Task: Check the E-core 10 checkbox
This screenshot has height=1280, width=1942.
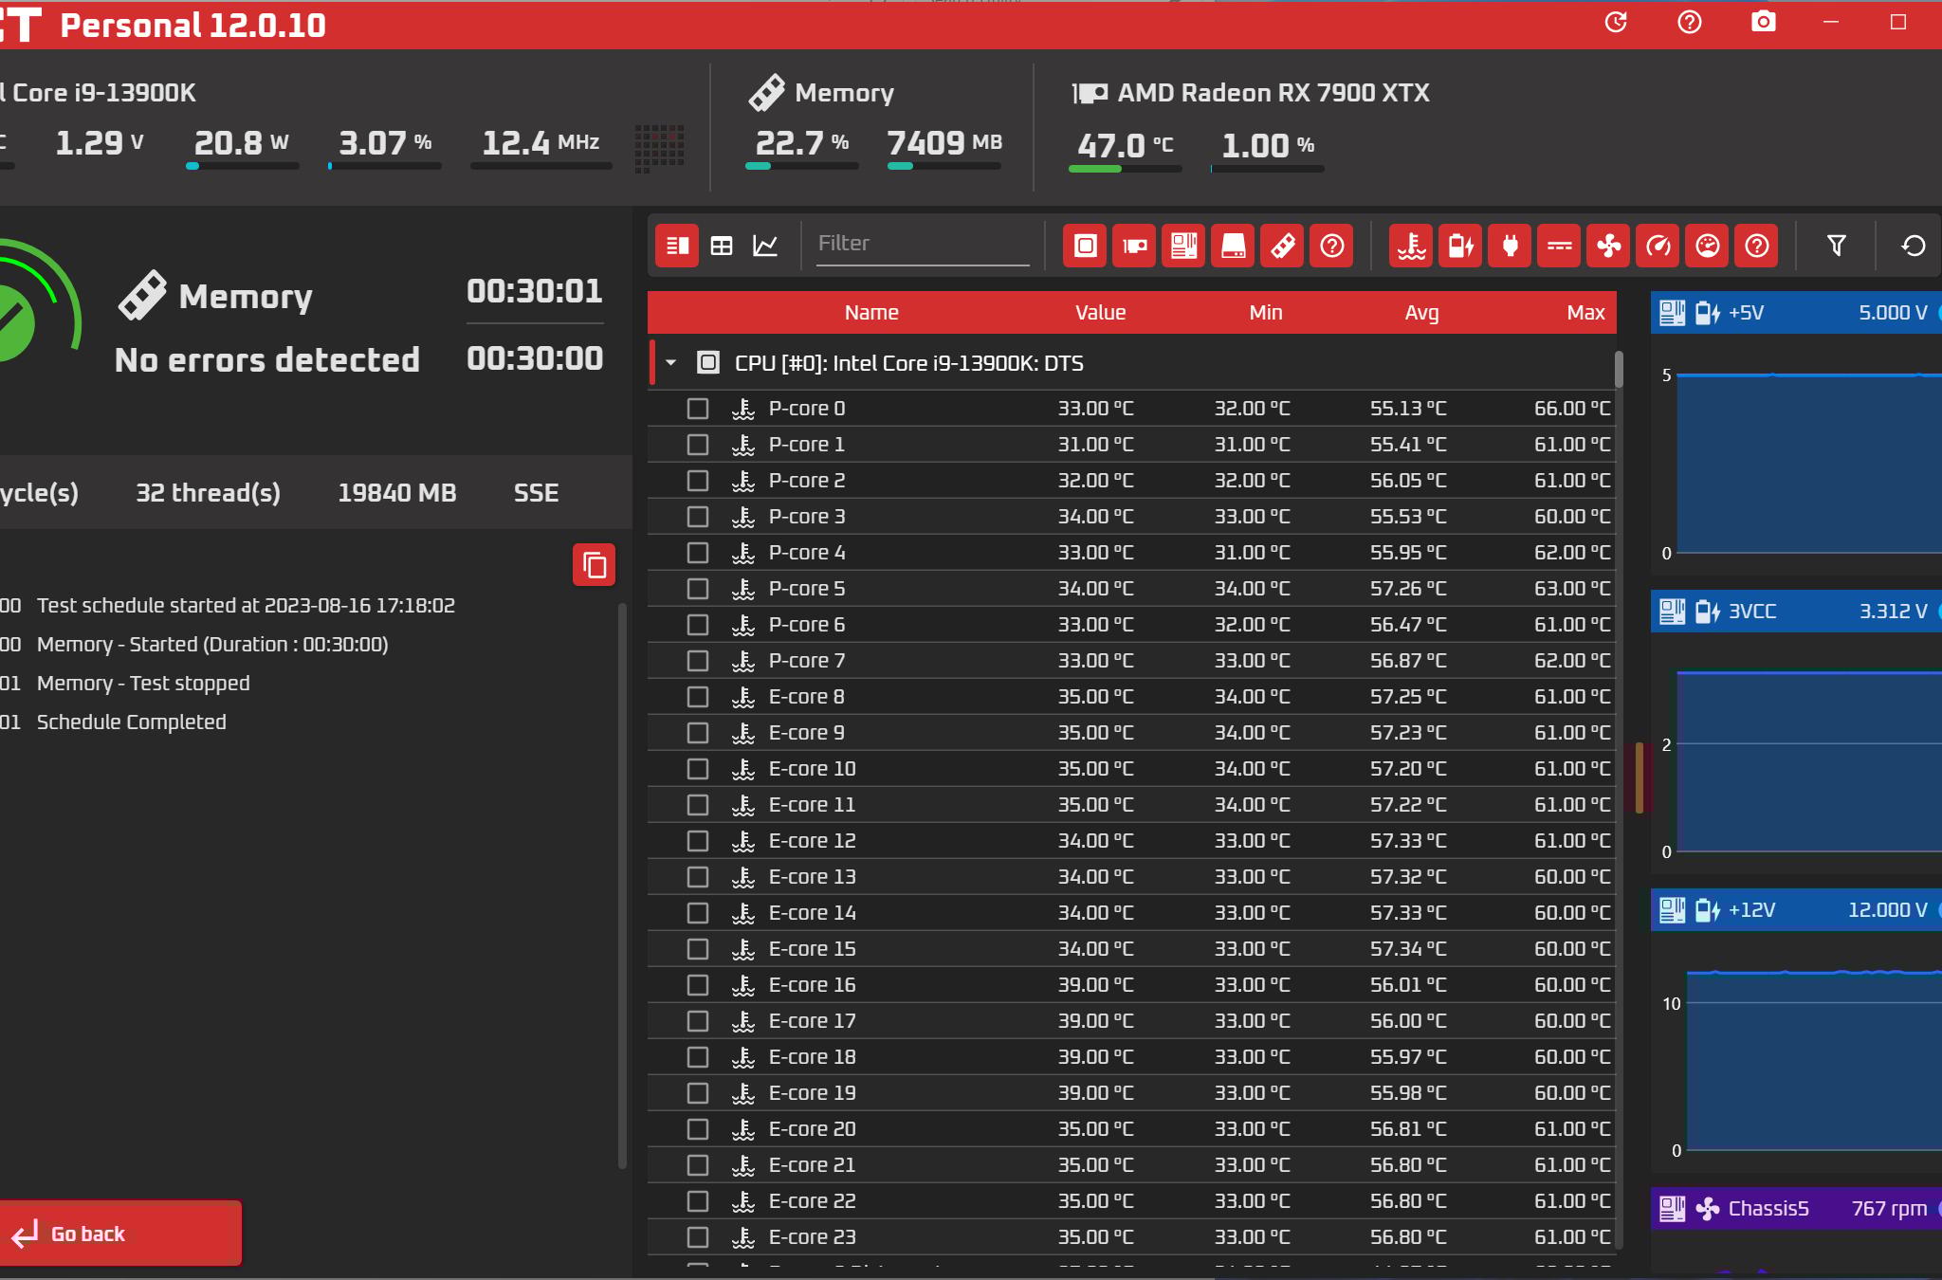Action: click(698, 769)
